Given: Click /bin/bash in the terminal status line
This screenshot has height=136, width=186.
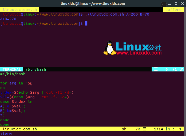Looking at the screenshot, I should 36,69.
